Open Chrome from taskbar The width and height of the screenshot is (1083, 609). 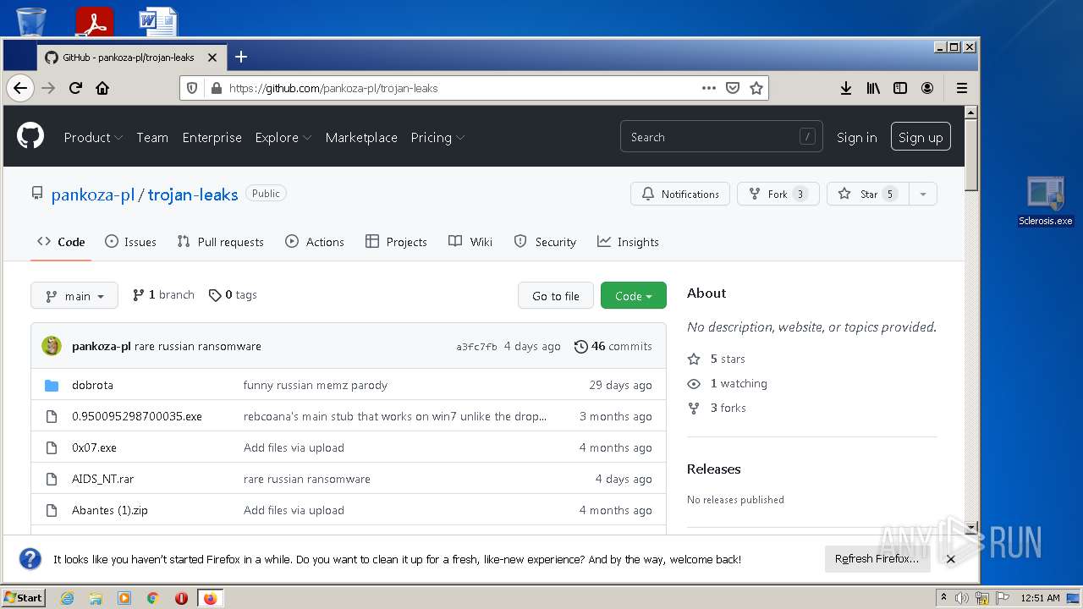[153, 598]
